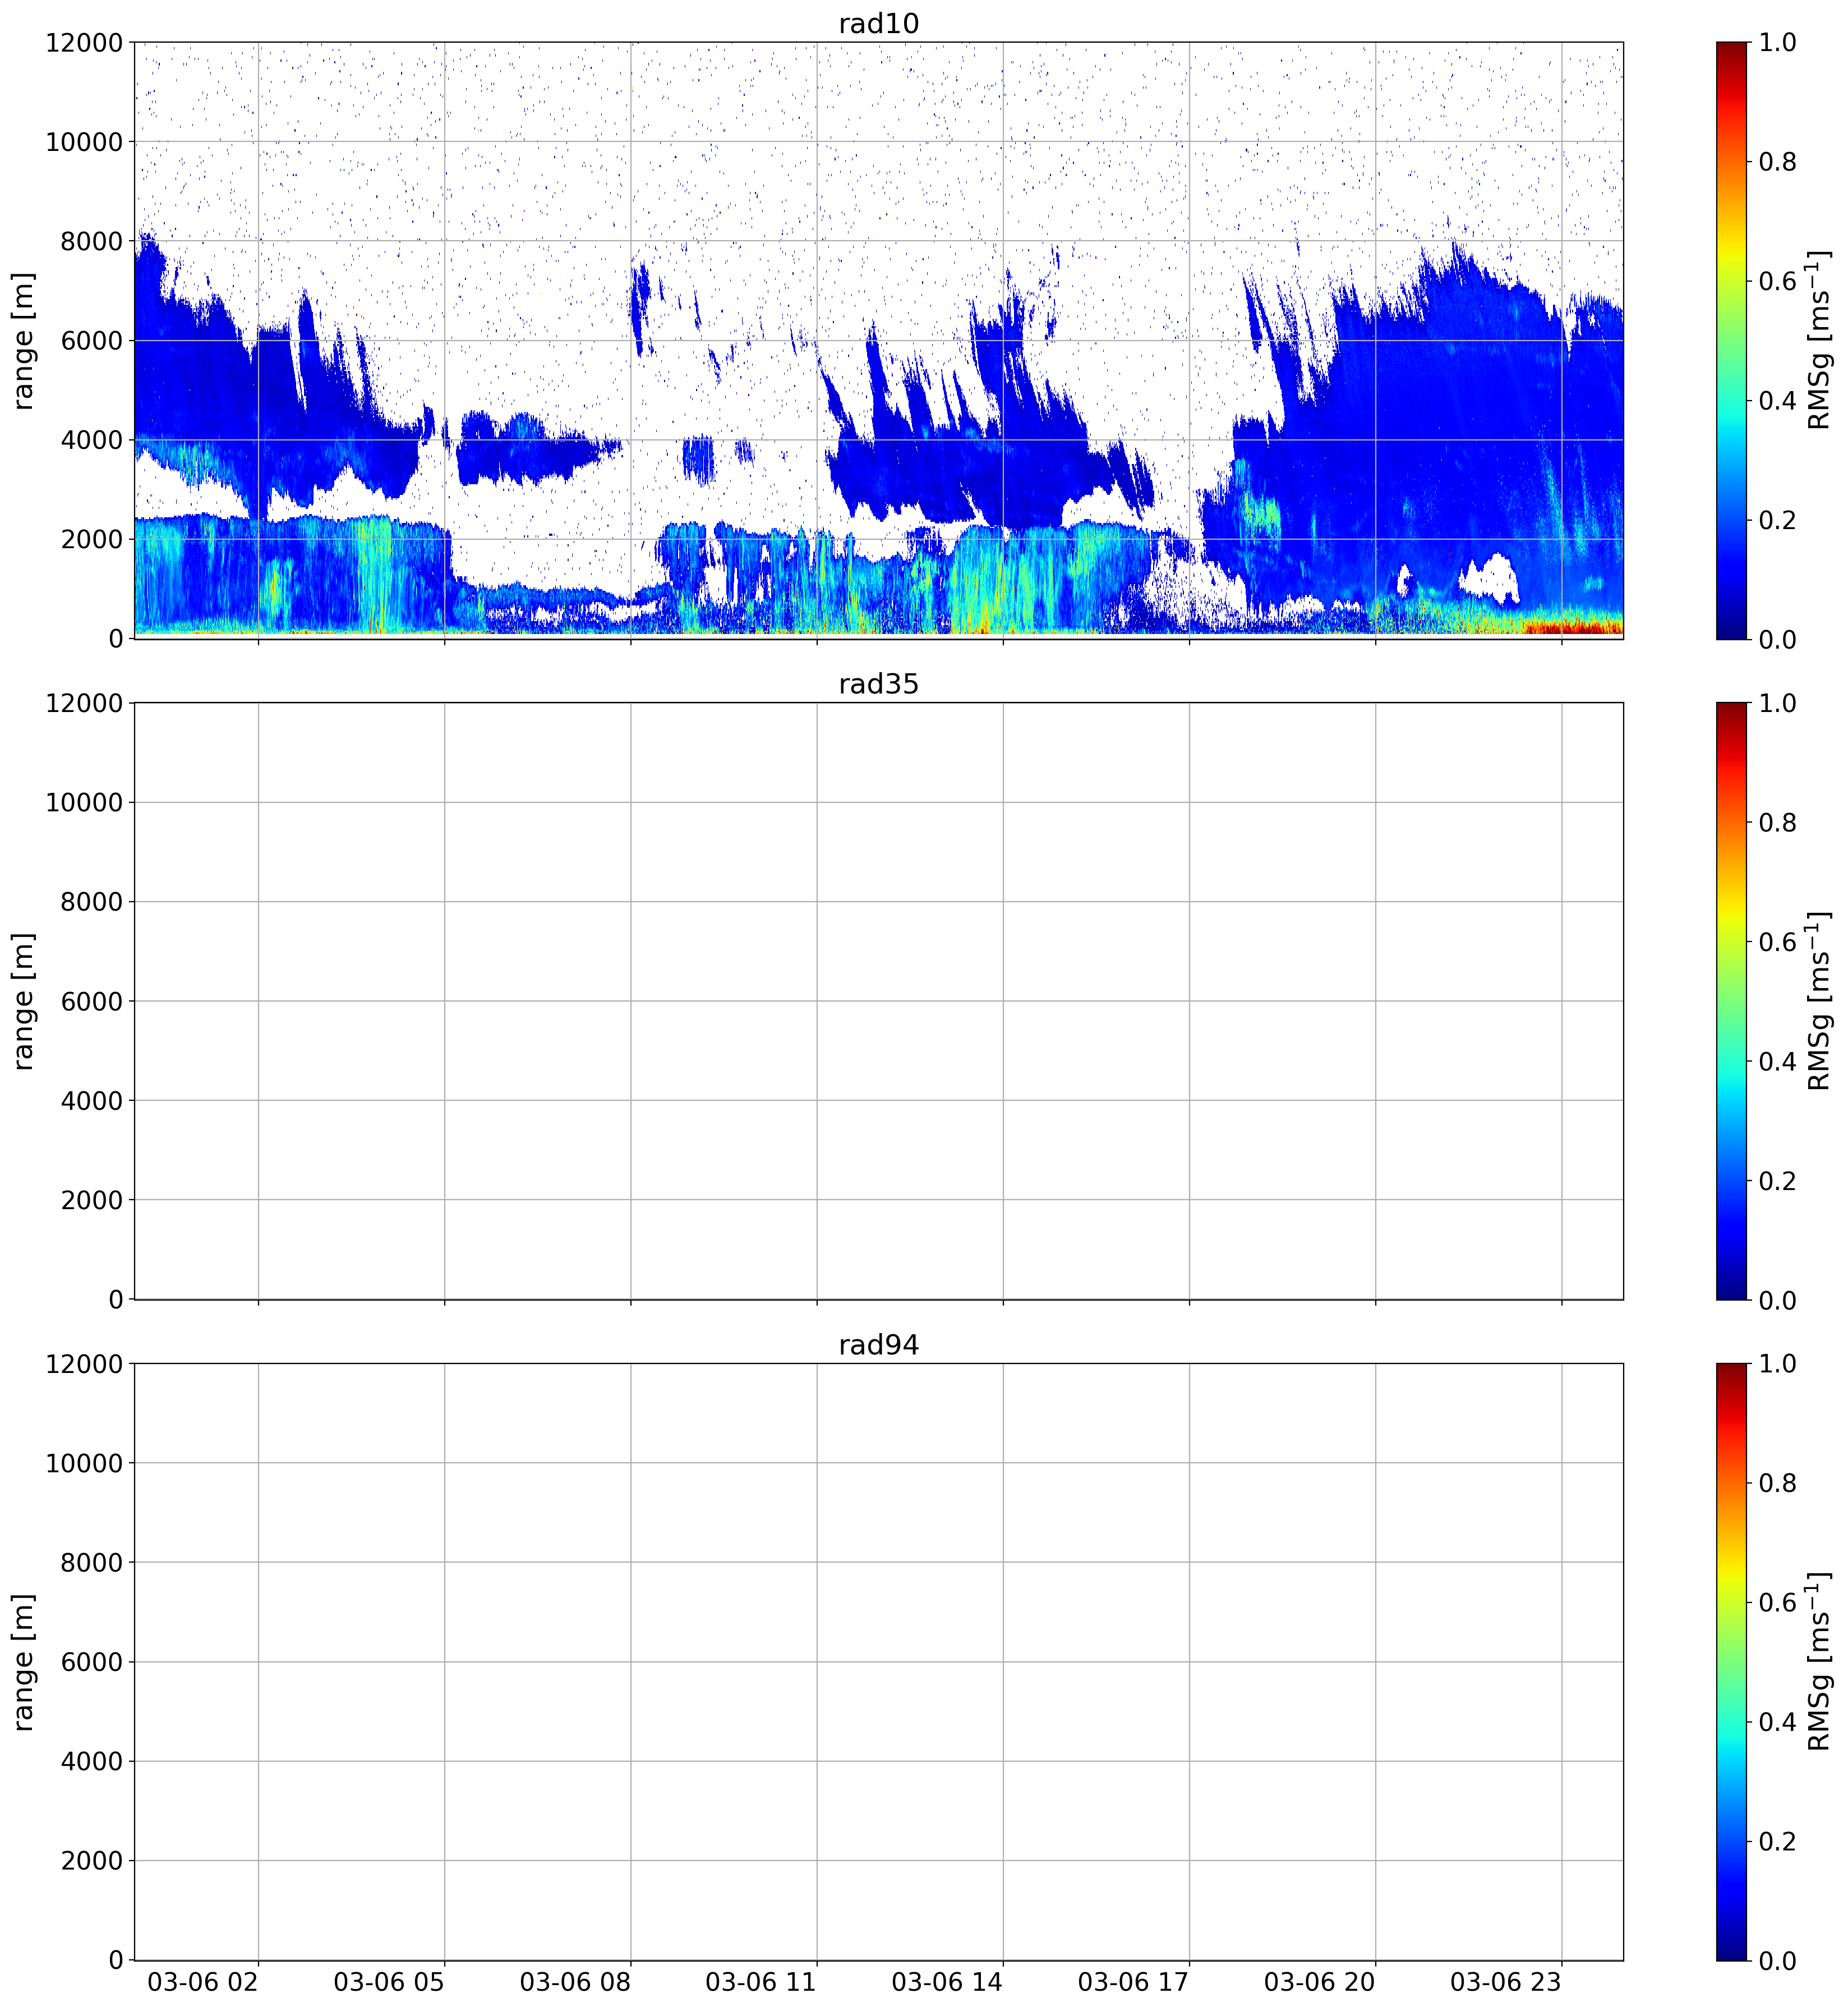Click the x-axis label 03-06 20
Image resolution: width=1848 pixels, height=2007 pixels.
pyautogui.click(x=1319, y=1982)
